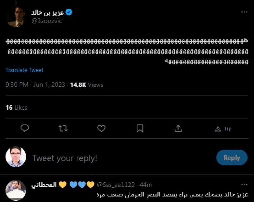Image resolution: width=254 pixels, height=202 pixels.
Task: Open the more options menu on the tweet
Action: point(244,11)
